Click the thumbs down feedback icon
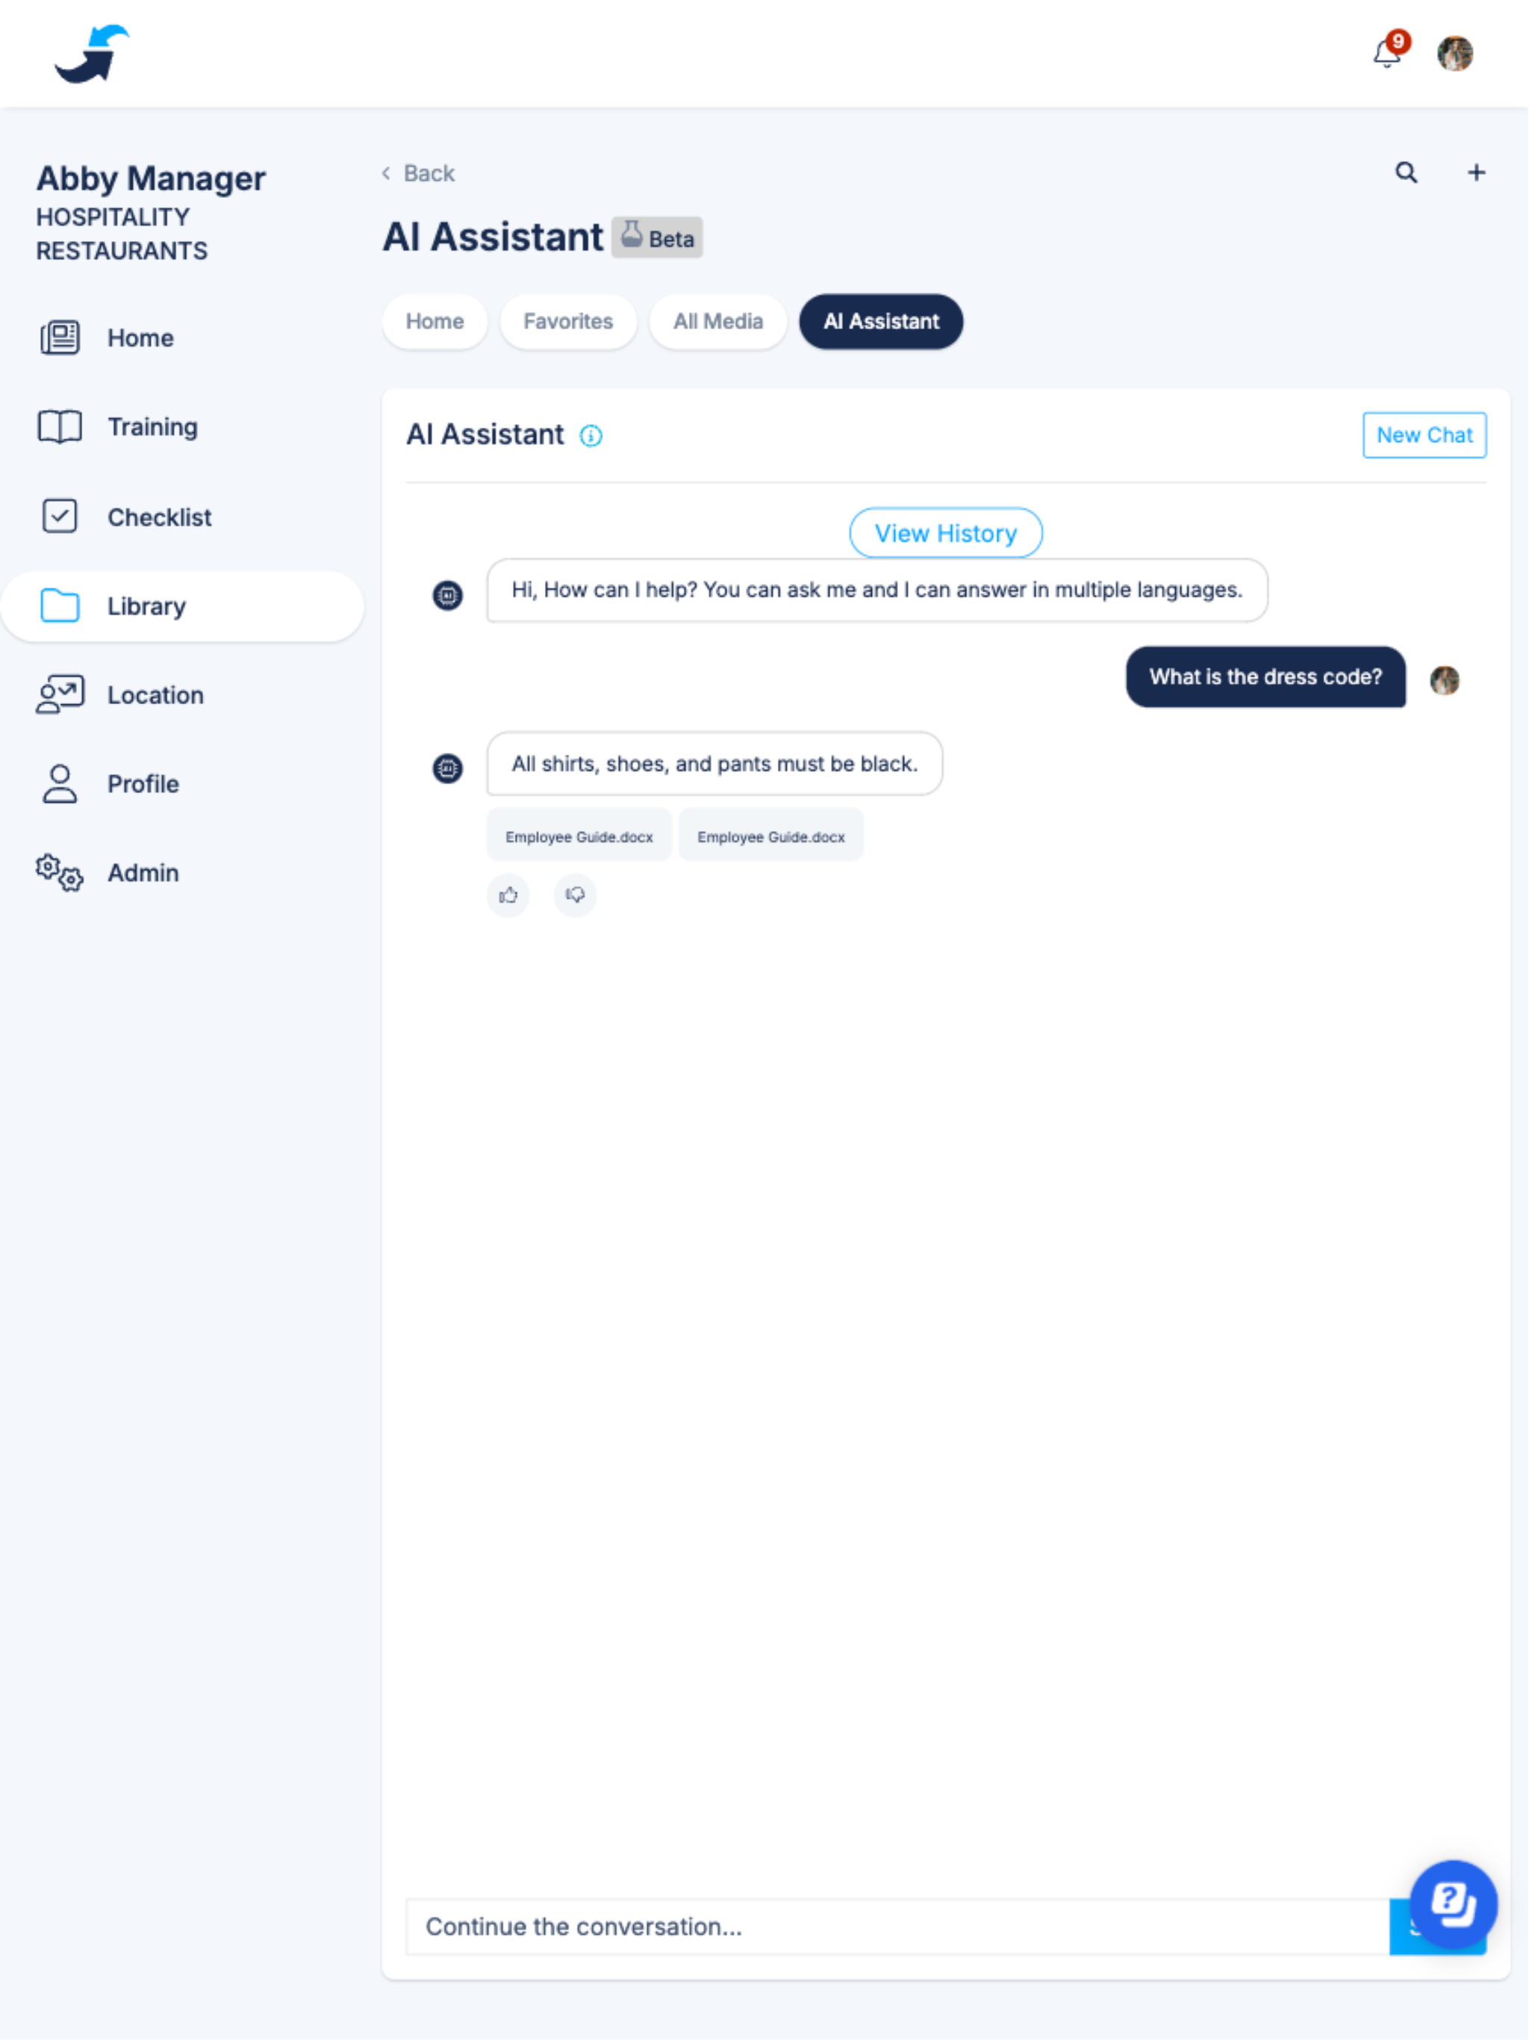This screenshot has height=2040, width=1529. point(575,895)
